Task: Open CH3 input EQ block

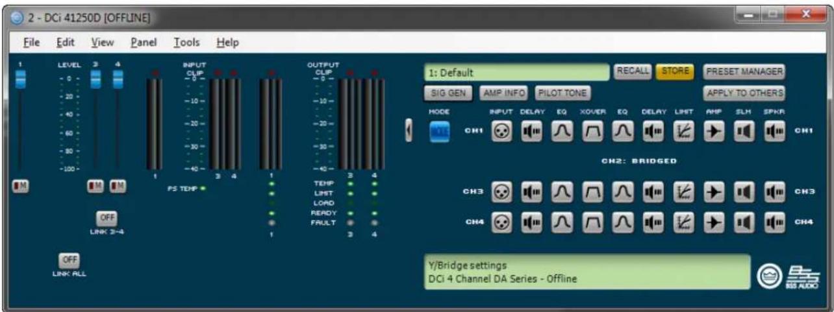Action: (x=562, y=193)
